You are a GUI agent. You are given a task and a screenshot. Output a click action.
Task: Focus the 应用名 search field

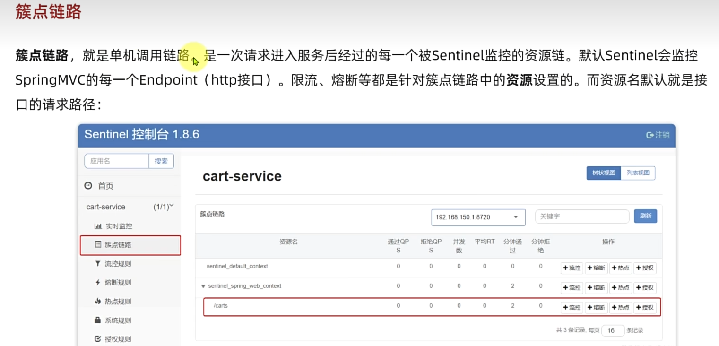click(x=117, y=161)
